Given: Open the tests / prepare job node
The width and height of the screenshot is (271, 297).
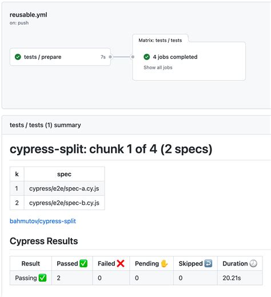Looking at the screenshot, I should pos(60,57).
